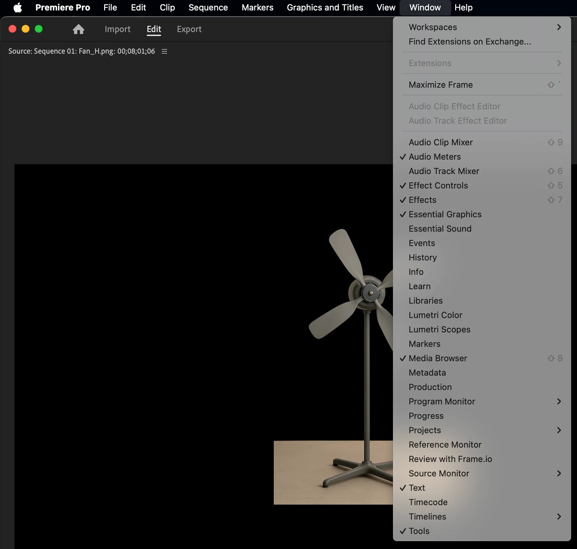Open the Graphics and Titles menu
The height and width of the screenshot is (549, 577).
coord(325,8)
